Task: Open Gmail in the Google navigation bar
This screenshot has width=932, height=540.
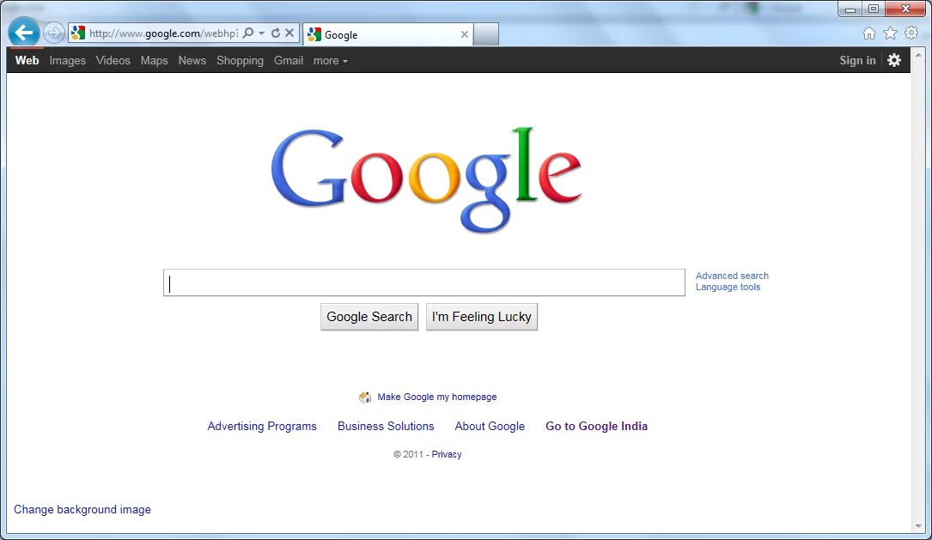Action: coord(289,61)
